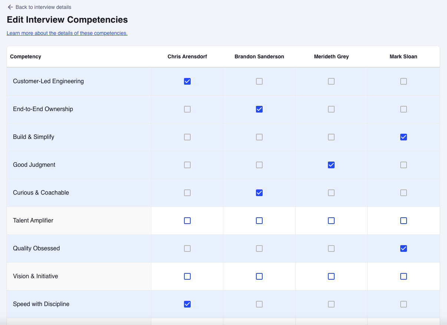Uncheck End-to-End Ownership for Brandon Sanderson
The width and height of the screenshot is (447, 325).
(x=259, y=109)
